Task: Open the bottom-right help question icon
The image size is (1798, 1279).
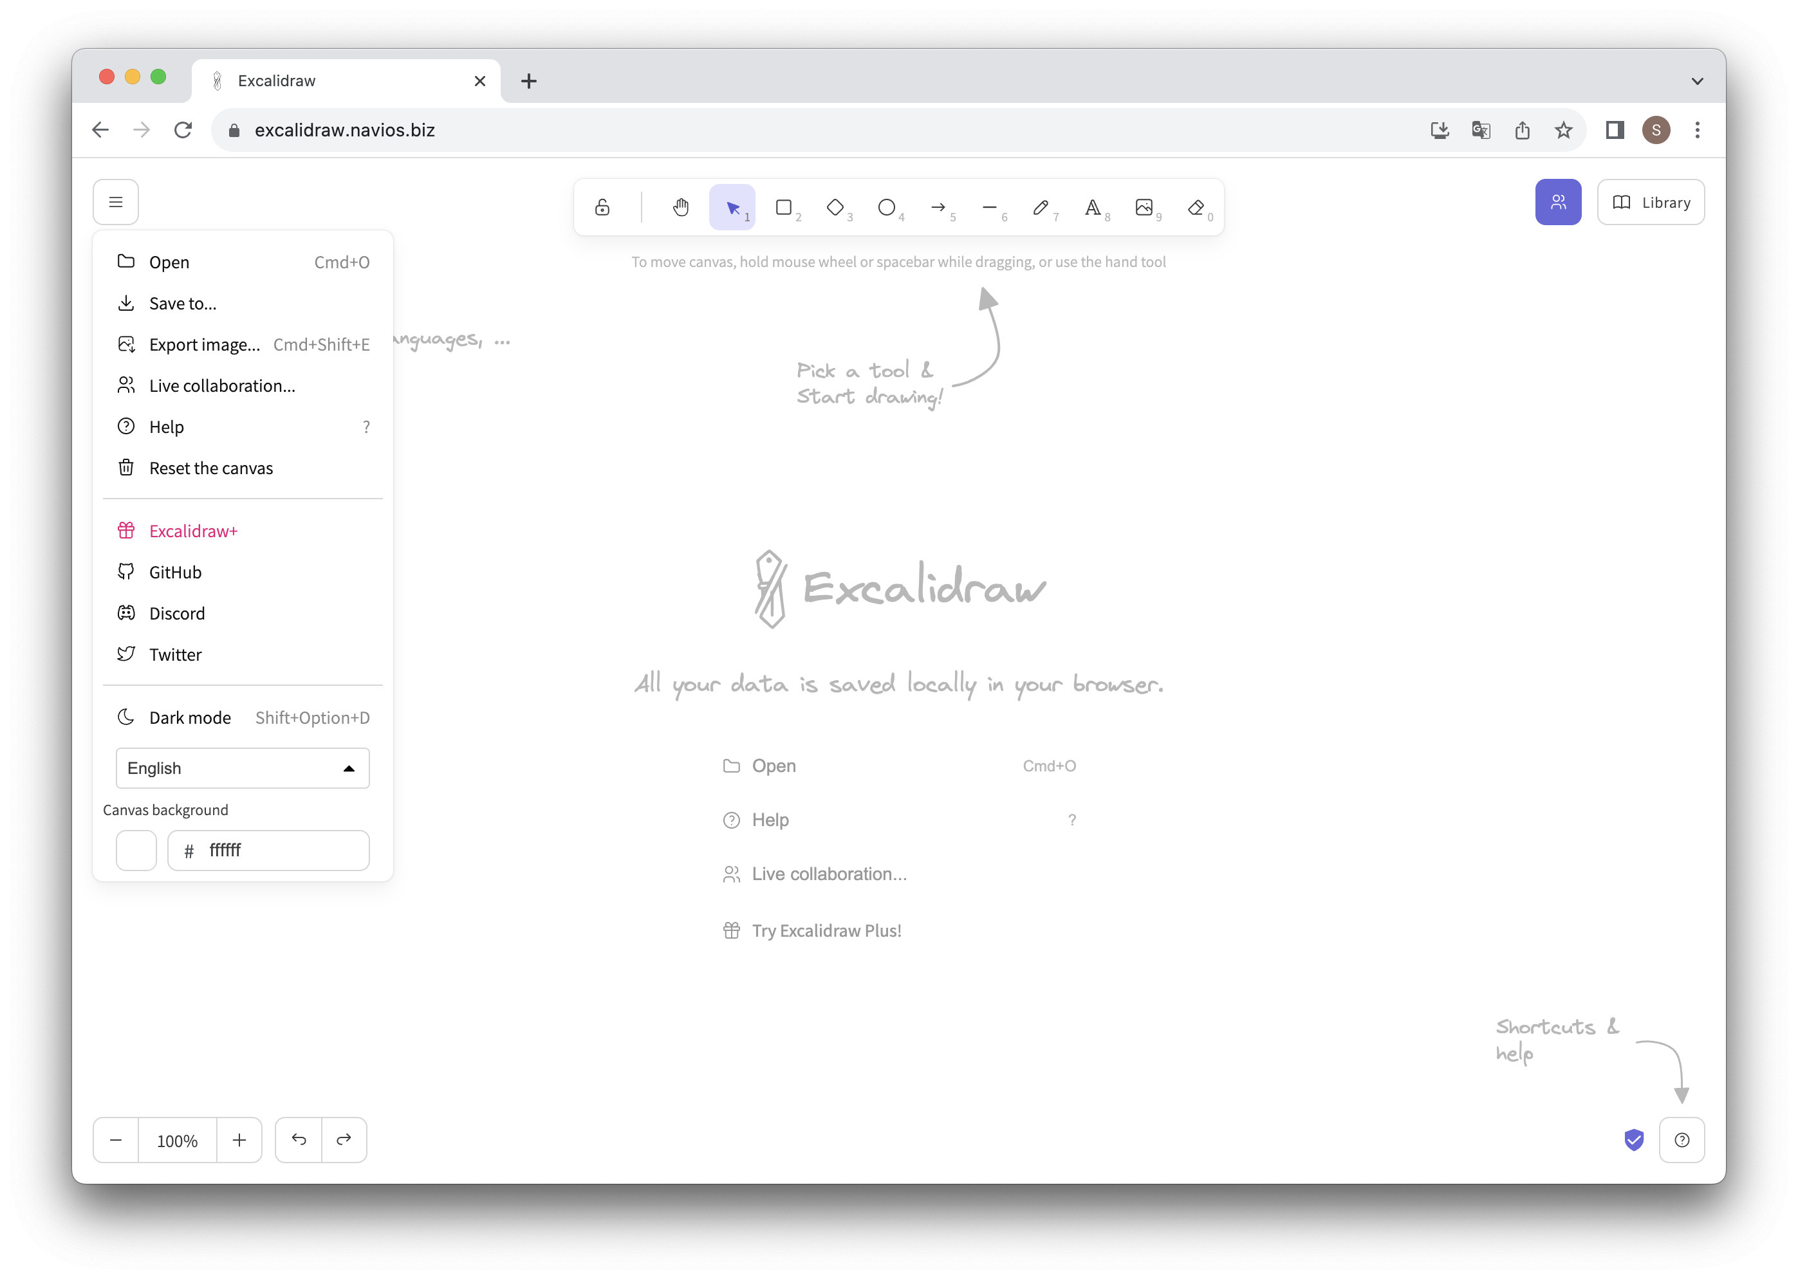Action: (1682, 1139)
